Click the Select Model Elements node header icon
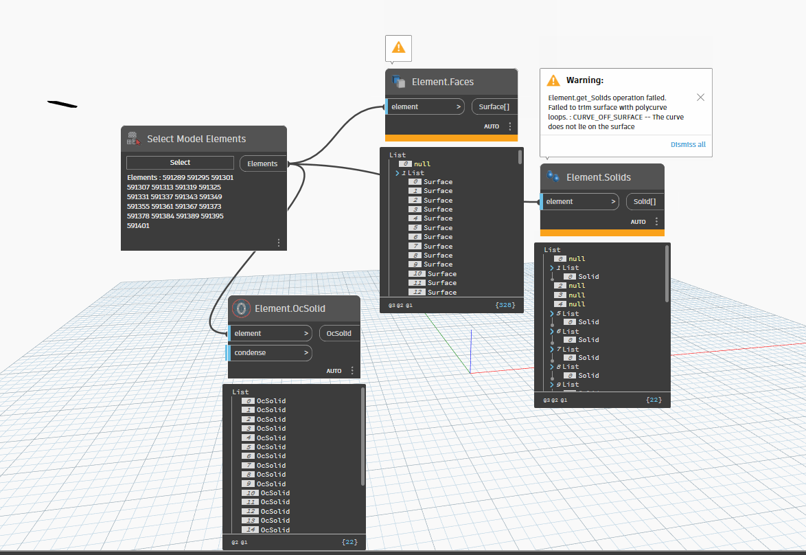The height and width of the screenshot is (555, 806). tap(133, 139)
